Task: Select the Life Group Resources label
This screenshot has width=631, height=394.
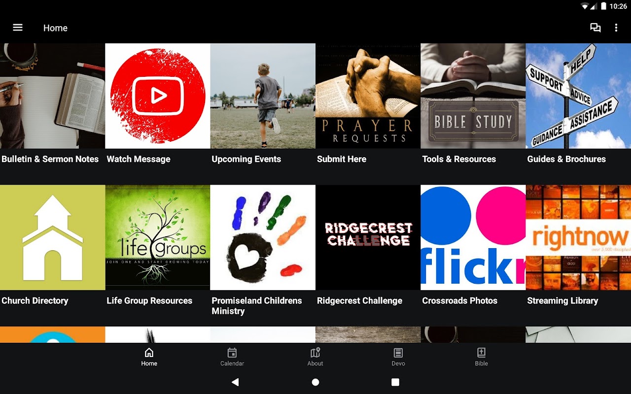Action: (x=149, y=300)
